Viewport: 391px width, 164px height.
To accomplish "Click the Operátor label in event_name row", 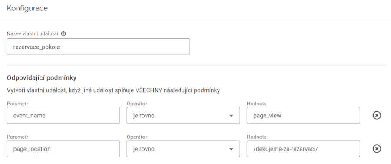I will point(137,104).
